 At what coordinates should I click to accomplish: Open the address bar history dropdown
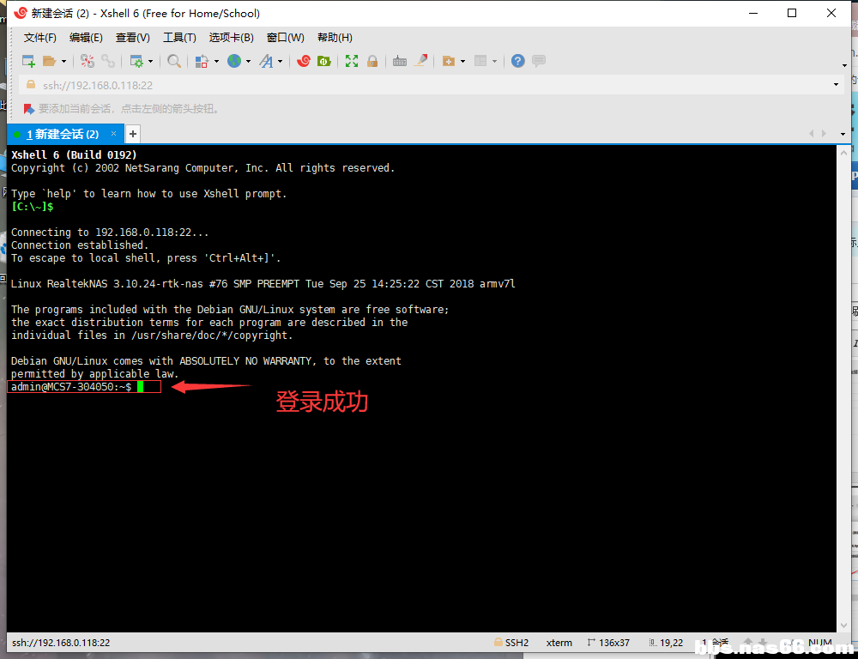click(x=836, y=85)
